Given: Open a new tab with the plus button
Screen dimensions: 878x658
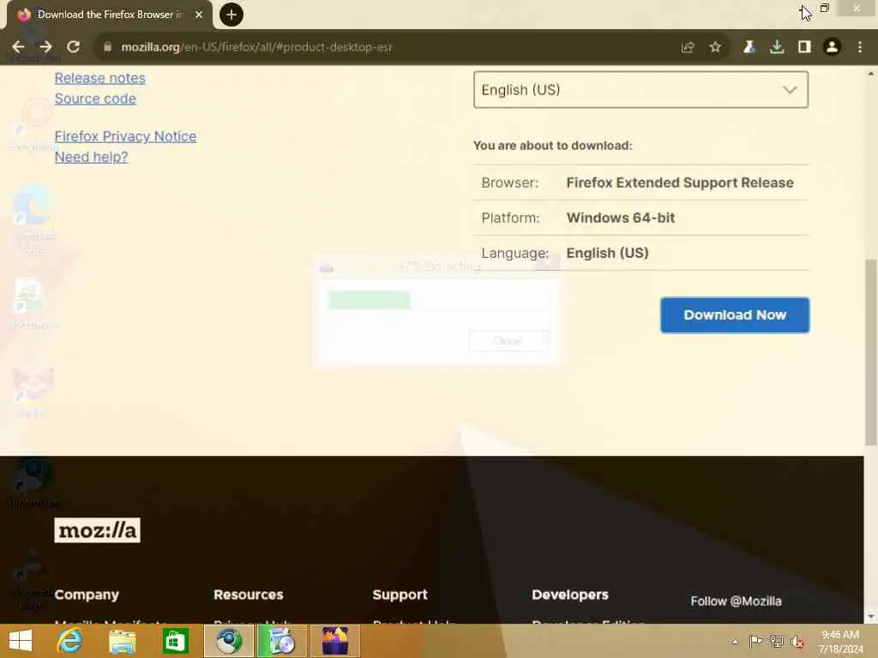Looking at the screenshot, I should point(232,15).
